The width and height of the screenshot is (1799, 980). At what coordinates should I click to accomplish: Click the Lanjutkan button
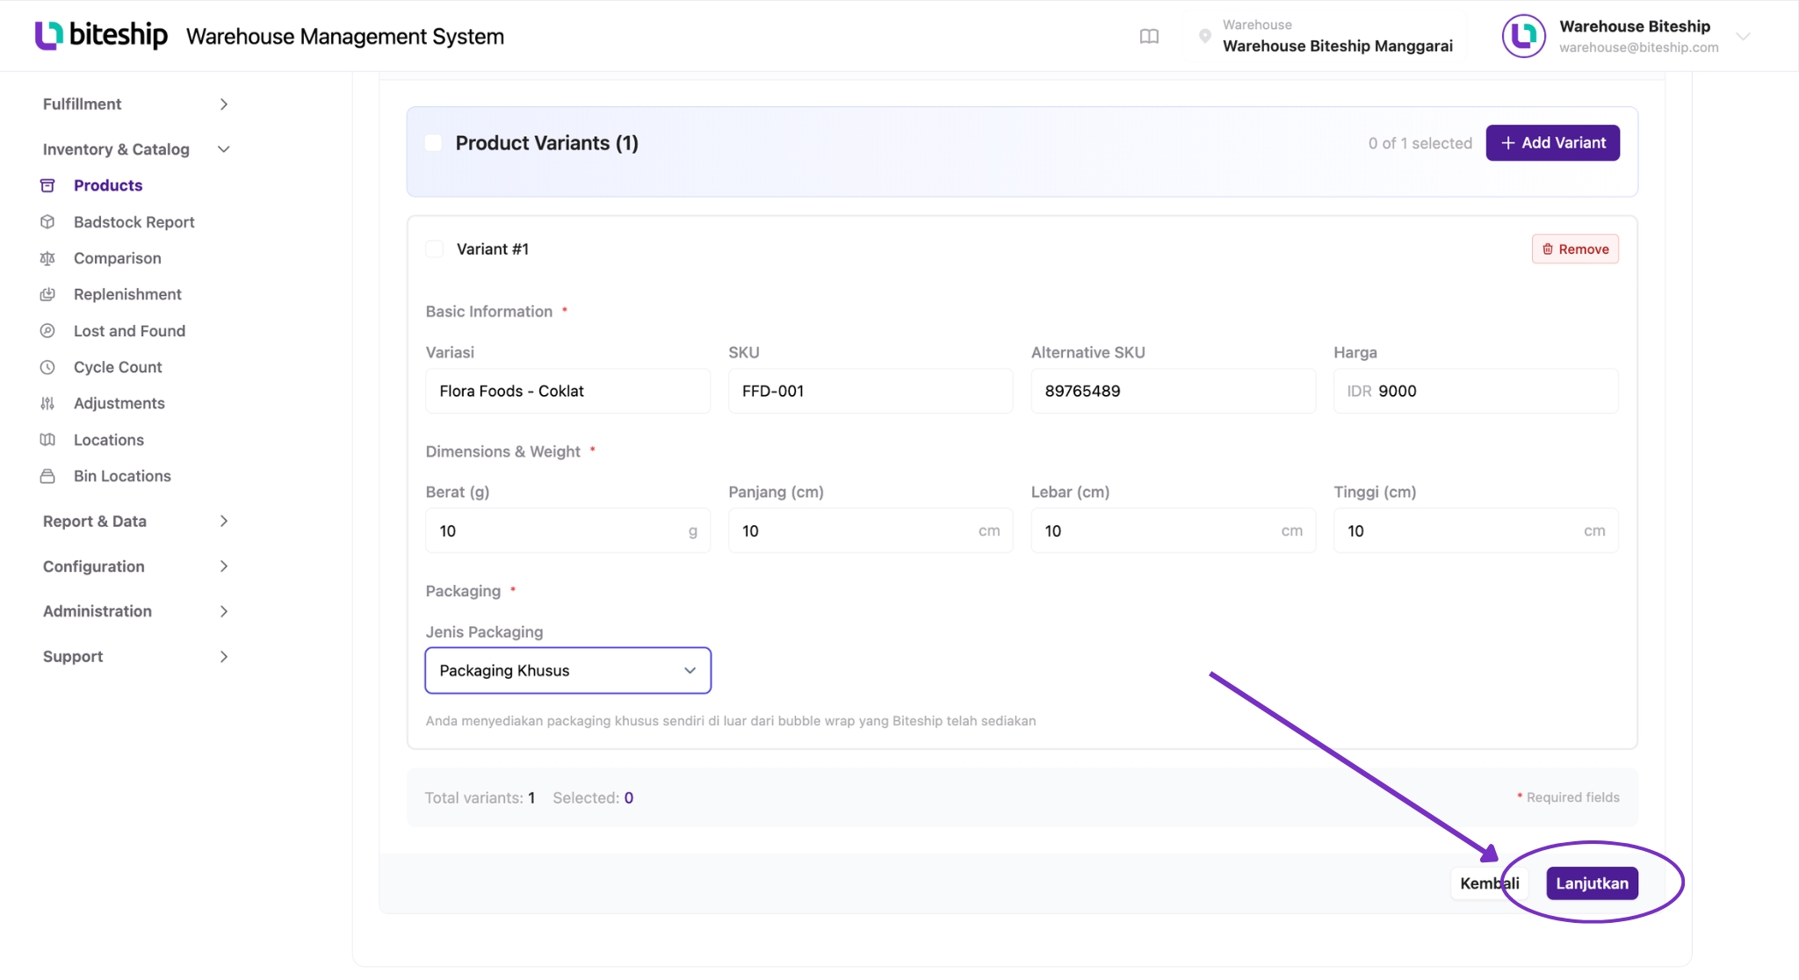pos(1592,883)
